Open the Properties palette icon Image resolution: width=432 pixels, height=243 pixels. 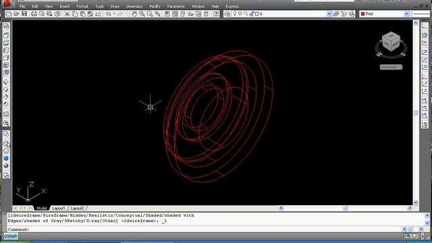(x=167, y=13)
